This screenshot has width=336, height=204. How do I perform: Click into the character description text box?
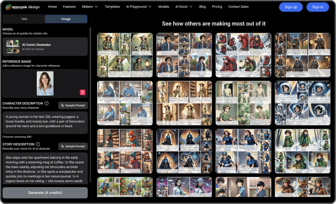[45, 123]
